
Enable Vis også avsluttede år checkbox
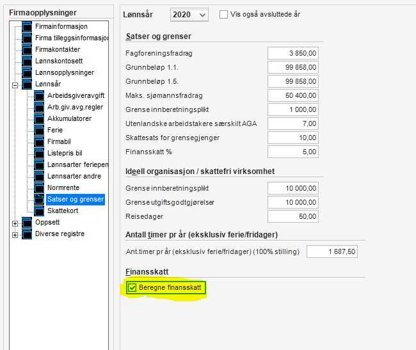[x=223, y=14]
